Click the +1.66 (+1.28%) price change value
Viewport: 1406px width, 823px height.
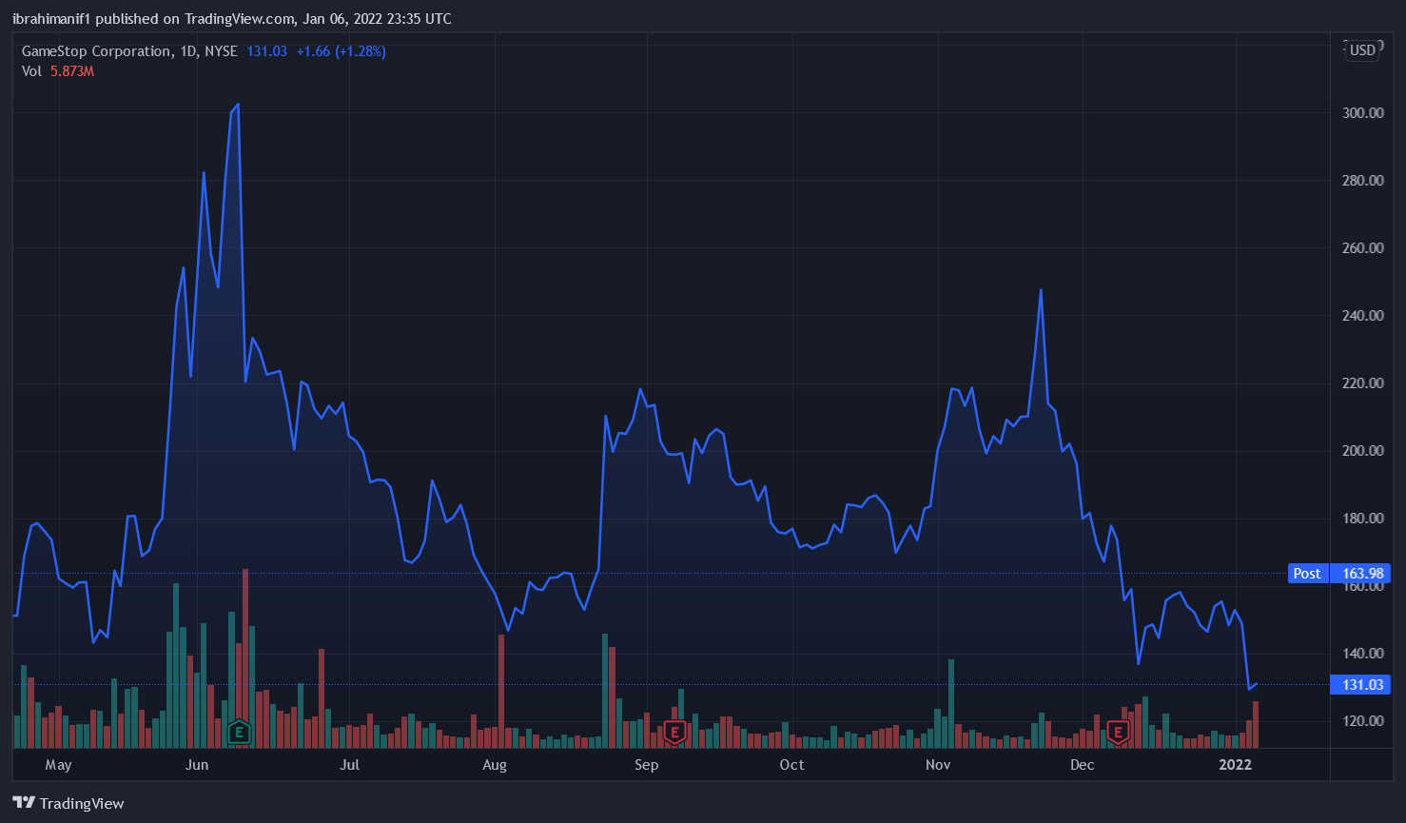[x=341, y=51]
